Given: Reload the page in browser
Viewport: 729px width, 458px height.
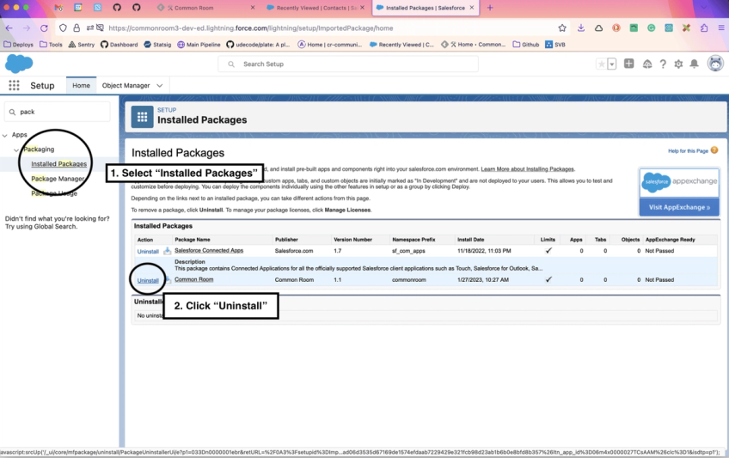Looking at the screenshot, I should point(44,27).
